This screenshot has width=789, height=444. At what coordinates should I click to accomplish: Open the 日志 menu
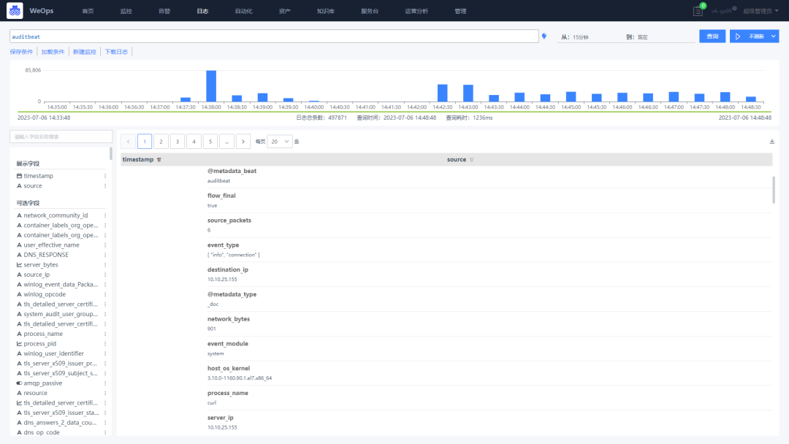tap(202, 11)
